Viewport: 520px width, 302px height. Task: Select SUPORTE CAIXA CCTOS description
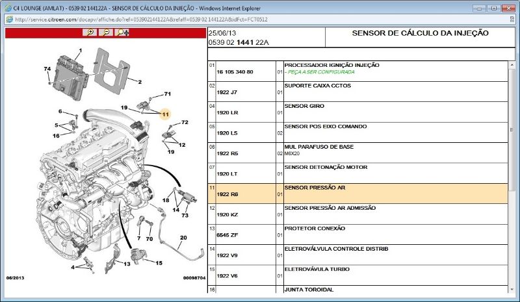click(317, 86)
